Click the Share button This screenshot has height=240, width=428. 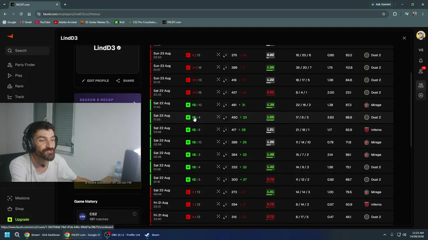pos(125,81)
